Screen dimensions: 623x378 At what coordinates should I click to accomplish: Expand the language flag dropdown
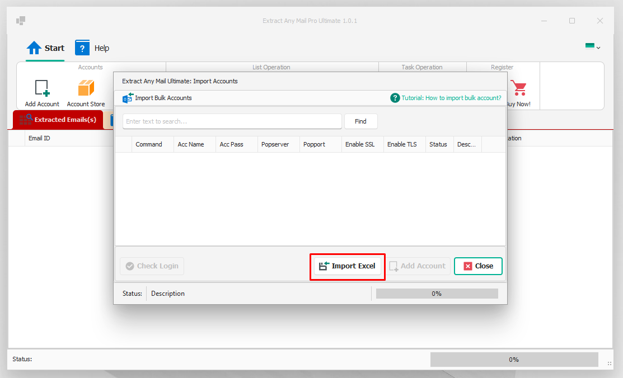point(592,46)
